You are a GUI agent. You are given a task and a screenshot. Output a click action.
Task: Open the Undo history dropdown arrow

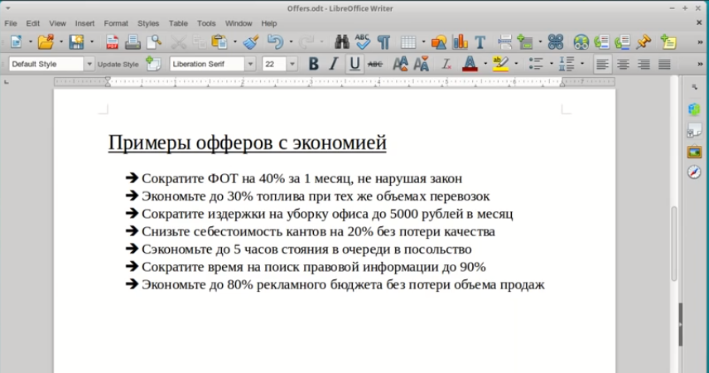pos(291,42)
